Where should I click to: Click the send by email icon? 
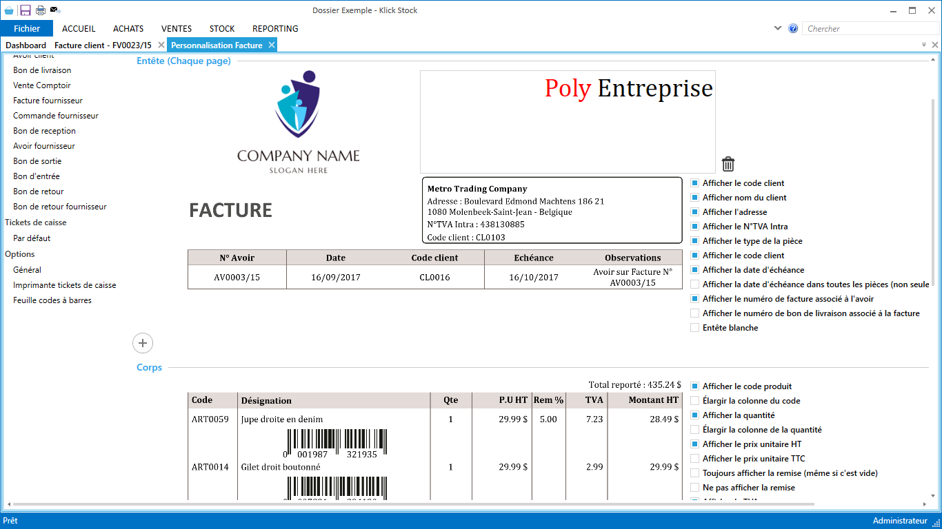click(55, 10)
